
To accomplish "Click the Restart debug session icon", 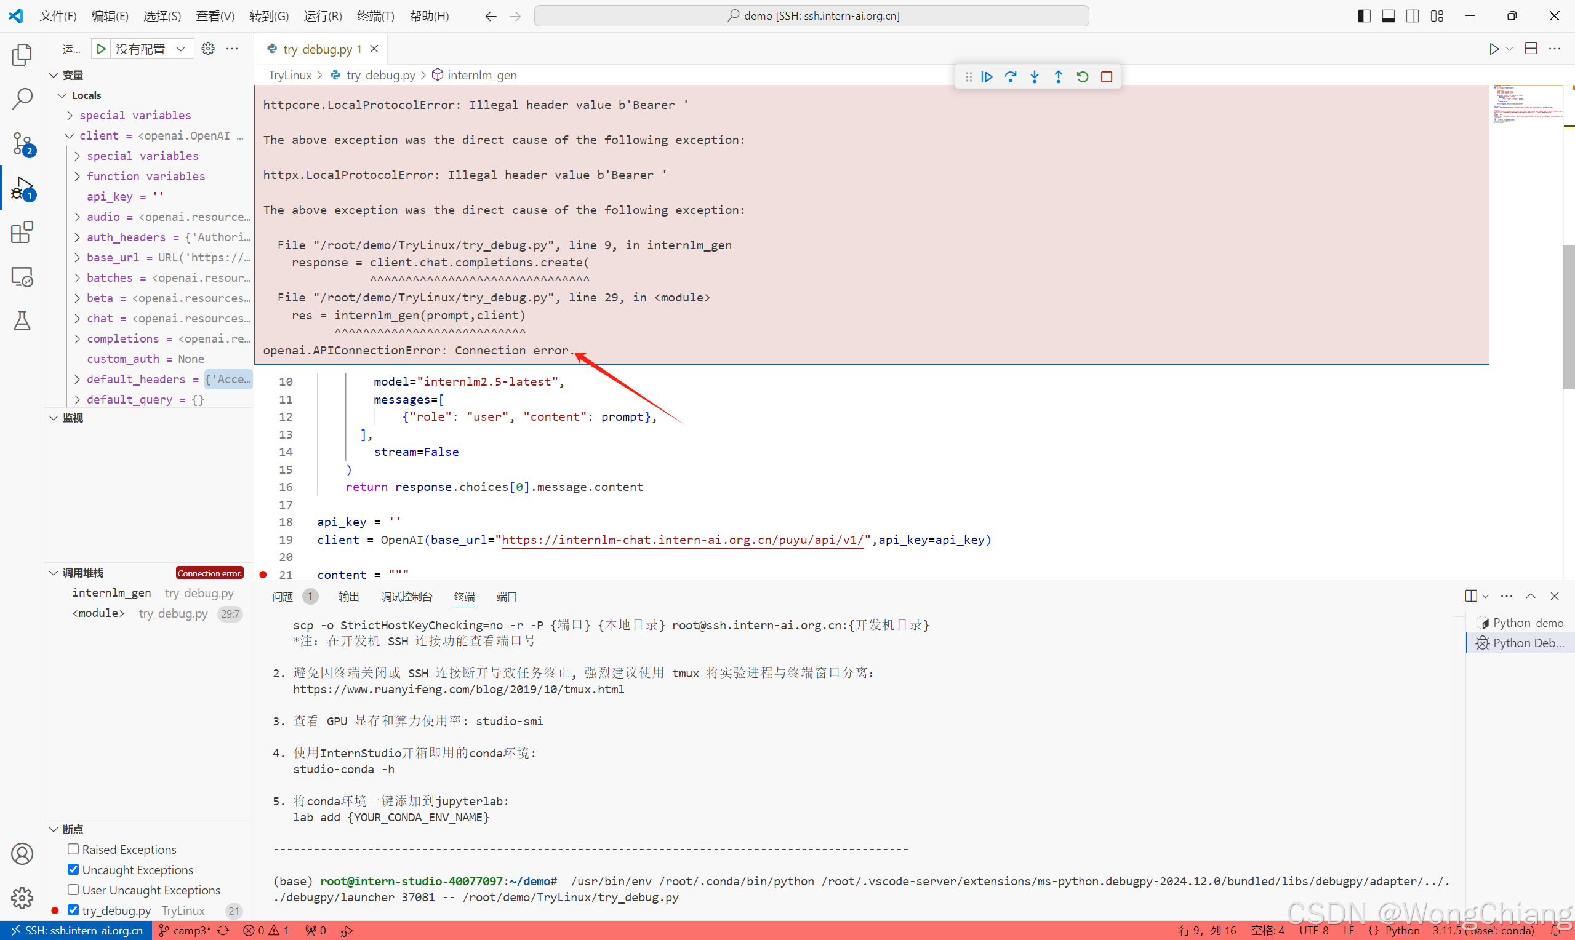I will tap(1082, 77).
